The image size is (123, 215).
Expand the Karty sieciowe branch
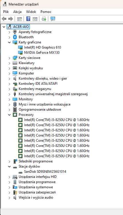9,58
